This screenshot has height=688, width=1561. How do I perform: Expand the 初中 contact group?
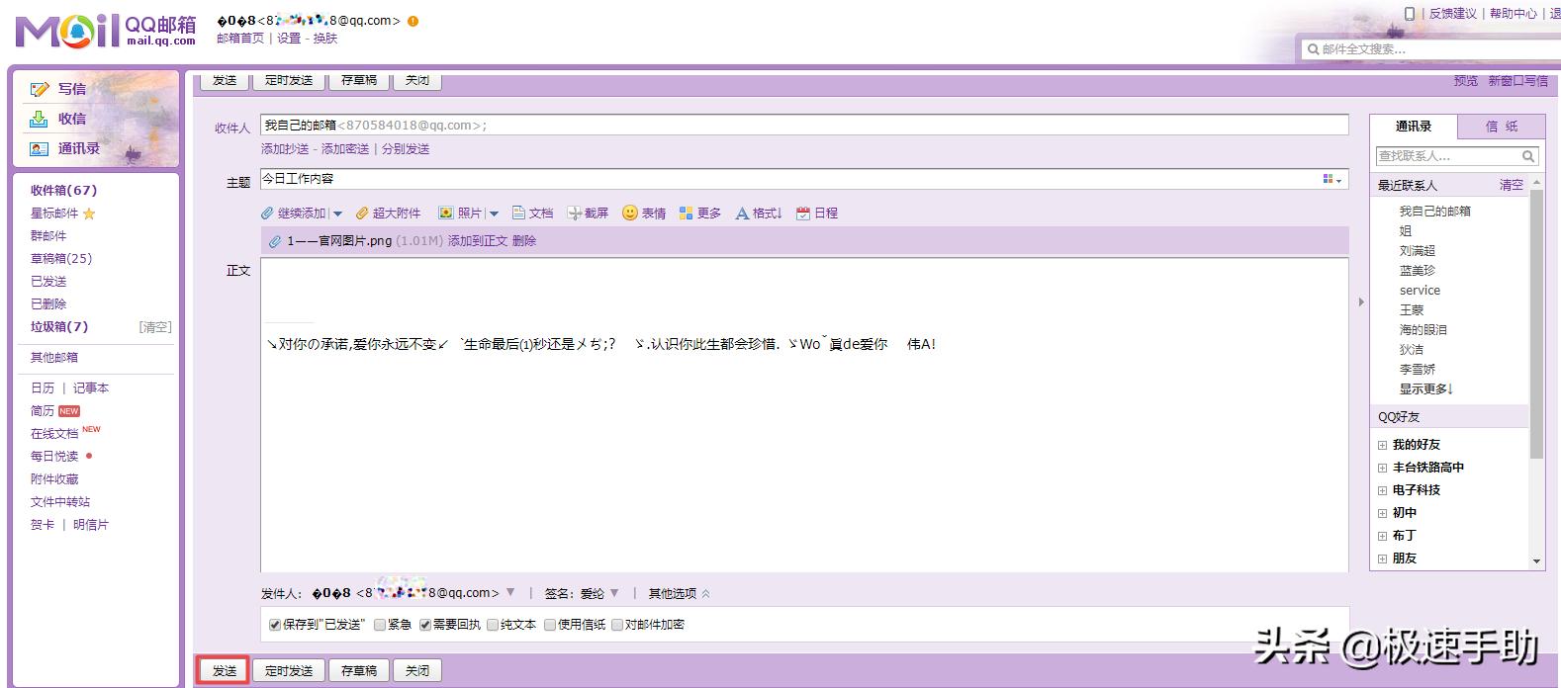[x=1383, y=513]
